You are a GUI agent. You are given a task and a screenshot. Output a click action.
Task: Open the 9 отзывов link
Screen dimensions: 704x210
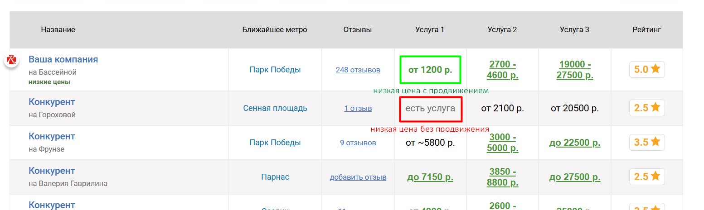(358, 143)
